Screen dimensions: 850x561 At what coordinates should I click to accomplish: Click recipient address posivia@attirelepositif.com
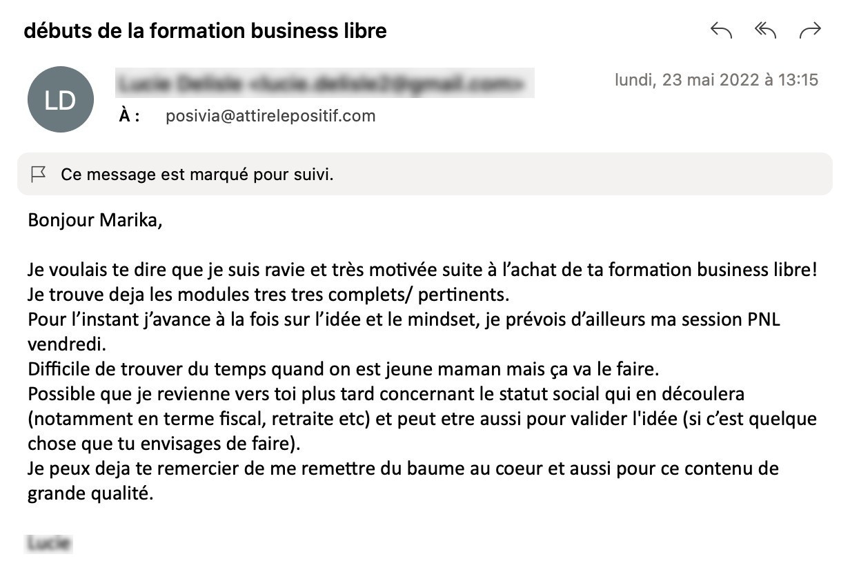coord(270,116)
